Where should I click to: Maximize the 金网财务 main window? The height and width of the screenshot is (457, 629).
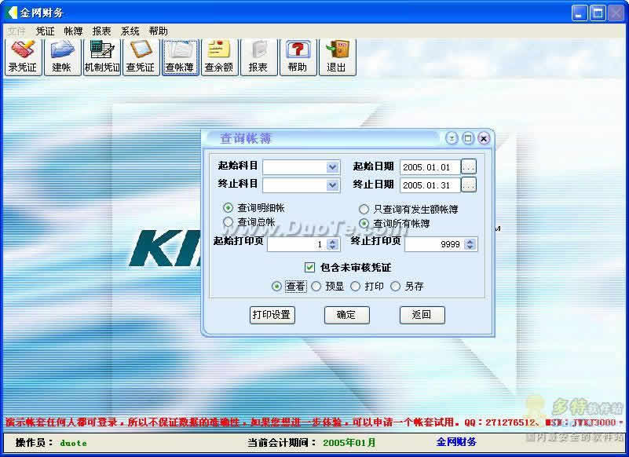(x=598, y=13)
